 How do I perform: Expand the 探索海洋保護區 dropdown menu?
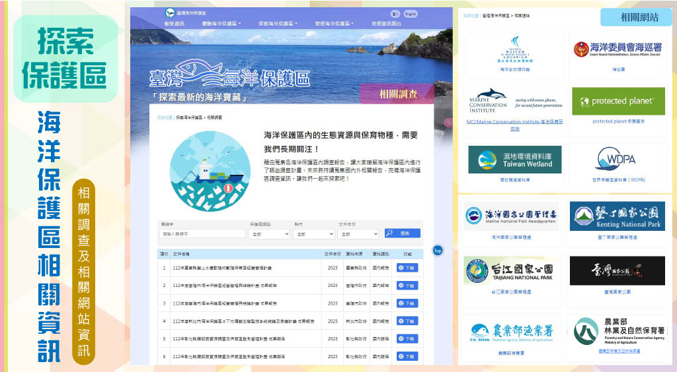(x=278, y=24)
